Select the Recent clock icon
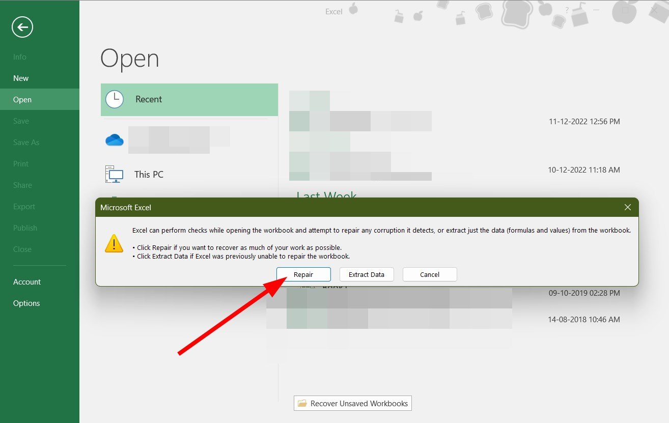The width and height of the screenshot is (669, 423). pyautogui.click(x=115, y=99)
